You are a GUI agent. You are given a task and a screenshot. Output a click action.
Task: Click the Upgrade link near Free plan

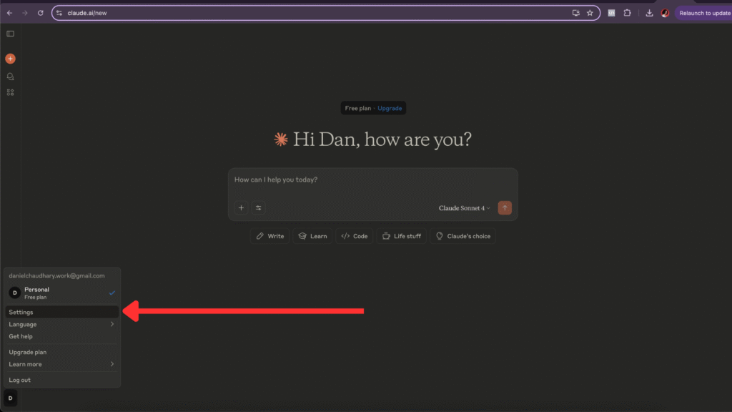[x=390, y=109]
